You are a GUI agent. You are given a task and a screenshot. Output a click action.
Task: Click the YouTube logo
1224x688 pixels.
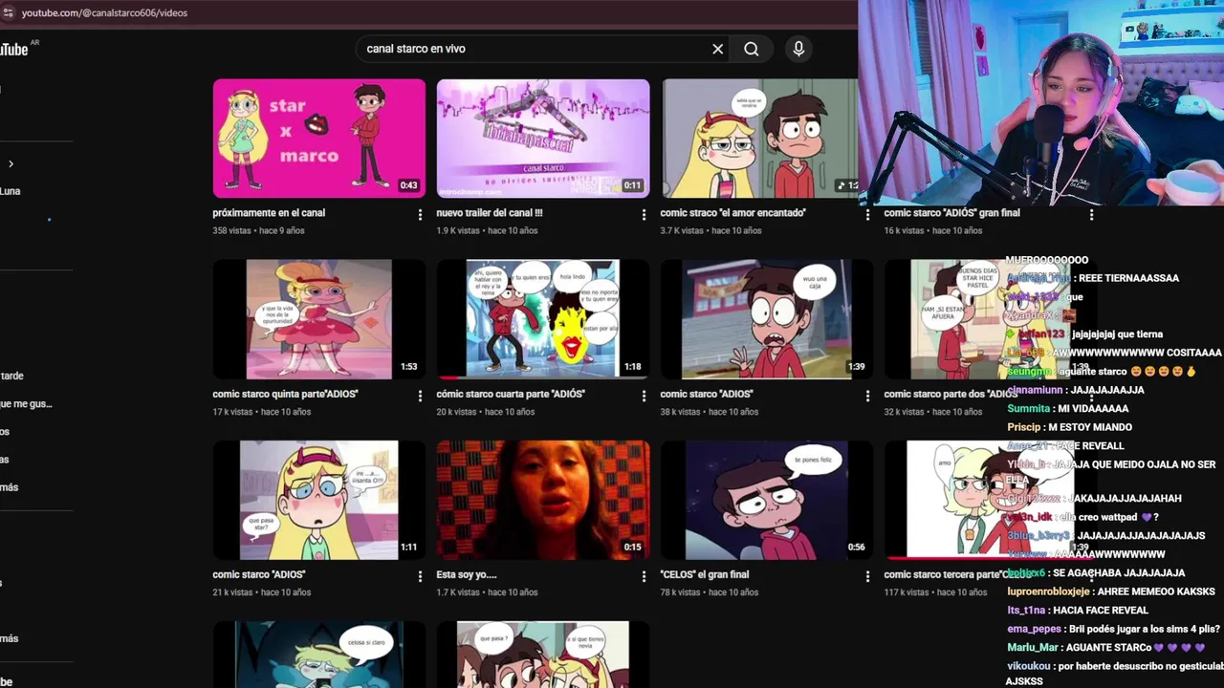(x=13, y=49)
